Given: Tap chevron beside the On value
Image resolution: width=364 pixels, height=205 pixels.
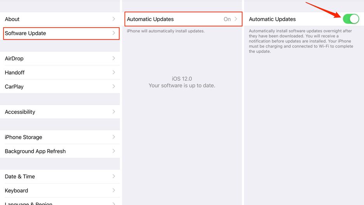Looking at the screenshot, I should [236, 19].
